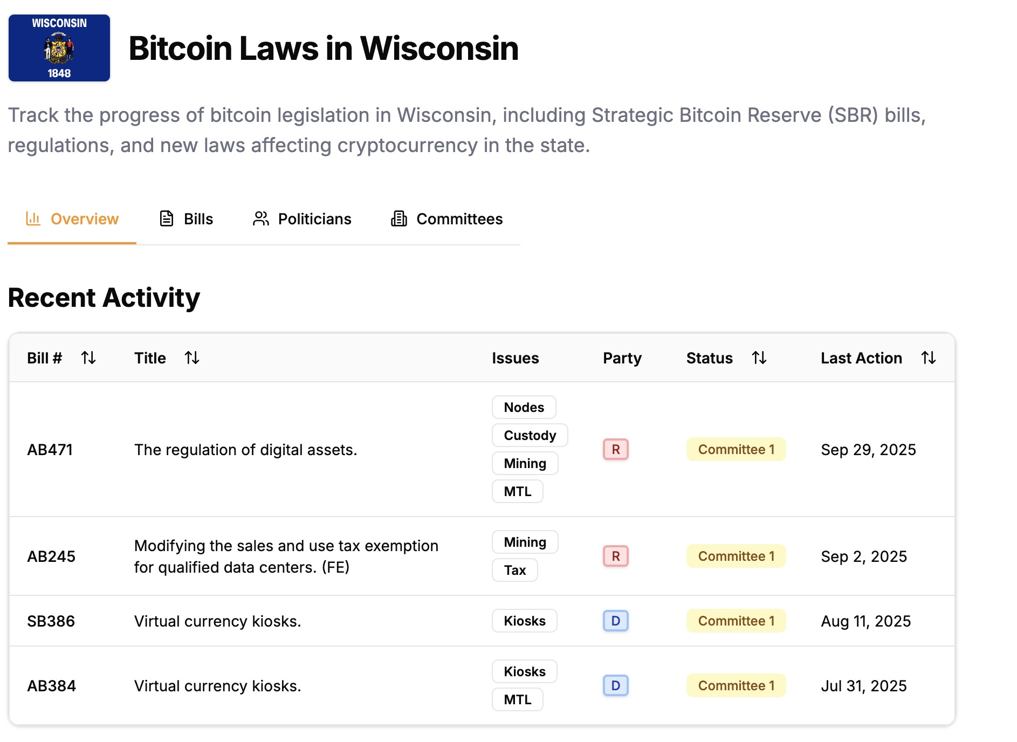Screen dimensions: 1017x742
Task: Sort table by Status arrows icon
Action: 759,358
